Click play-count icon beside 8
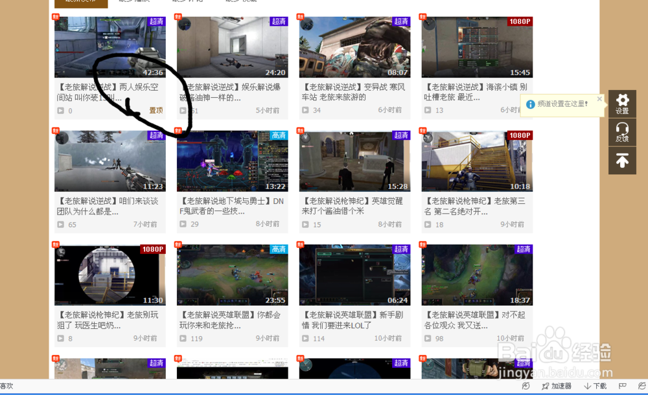Image resolution: width=648 pixels, height=395 pixels. point(61,339)
